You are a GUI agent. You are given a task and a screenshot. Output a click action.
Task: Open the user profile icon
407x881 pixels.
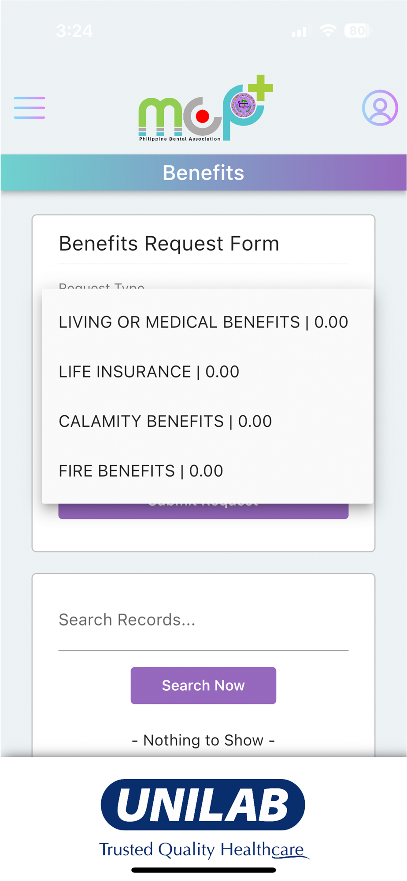coord(380,108)
